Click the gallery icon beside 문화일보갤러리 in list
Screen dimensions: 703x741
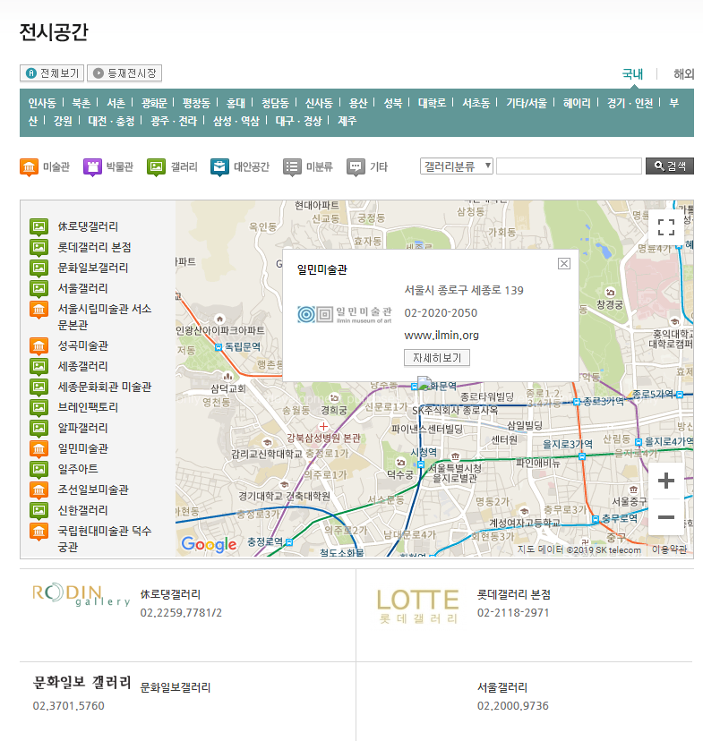(x=39, y=268)
